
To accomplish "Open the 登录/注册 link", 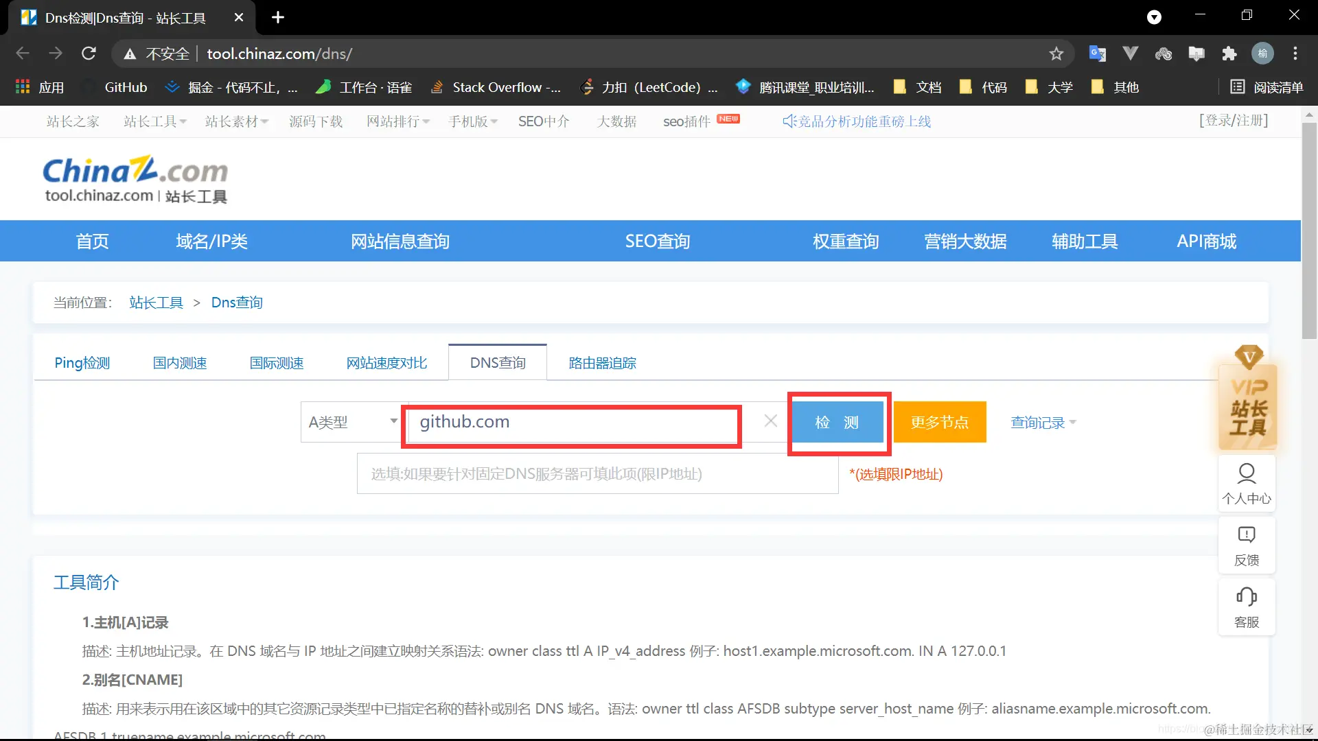I will (x=1234, y=120).
